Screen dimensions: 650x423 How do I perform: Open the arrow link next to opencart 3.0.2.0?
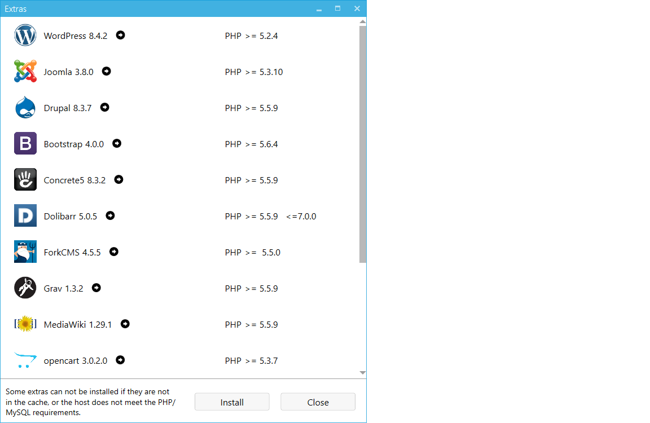tap(120, 360)
